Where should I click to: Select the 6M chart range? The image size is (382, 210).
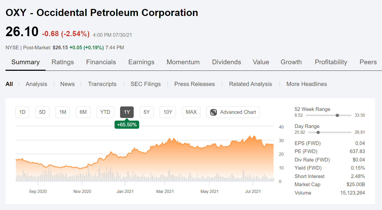coord(83,112)
